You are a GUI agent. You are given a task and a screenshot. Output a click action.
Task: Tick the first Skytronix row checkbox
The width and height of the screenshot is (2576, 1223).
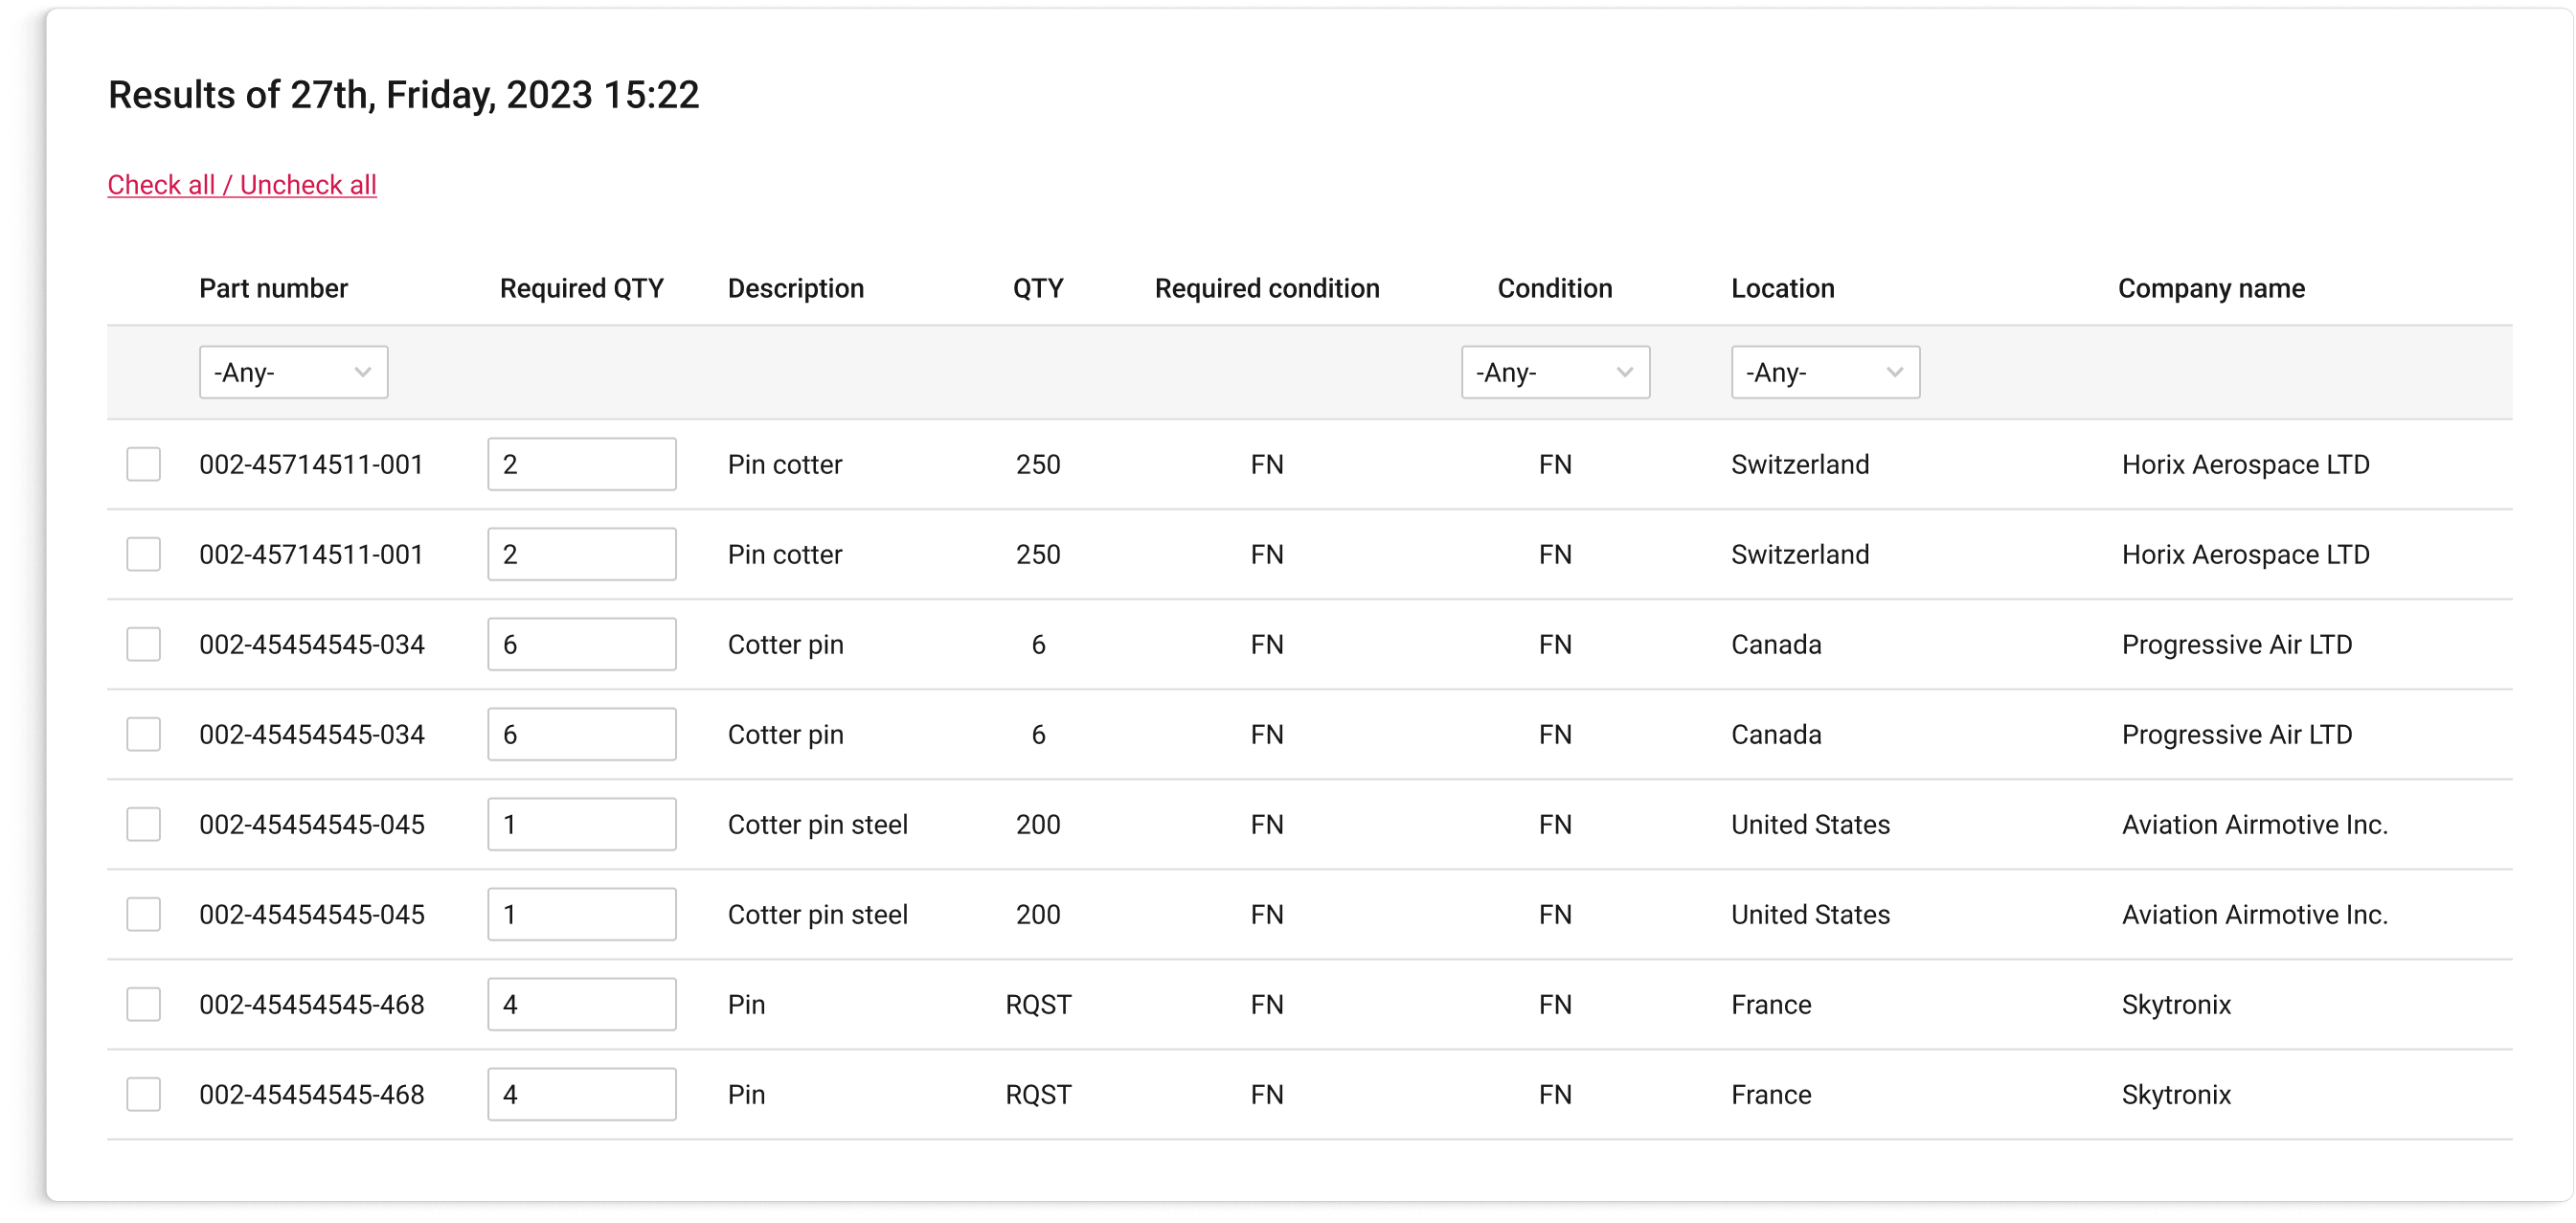click(143, 1004)
